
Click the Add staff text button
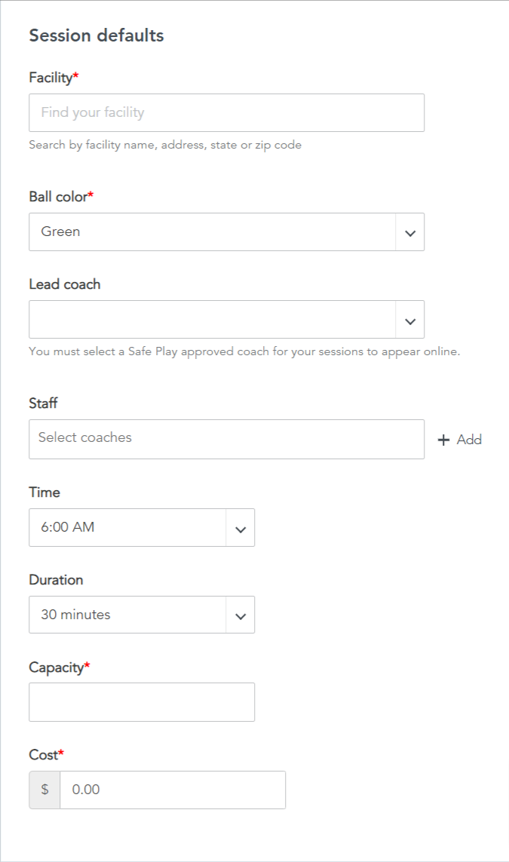click(x=469, y=440)
